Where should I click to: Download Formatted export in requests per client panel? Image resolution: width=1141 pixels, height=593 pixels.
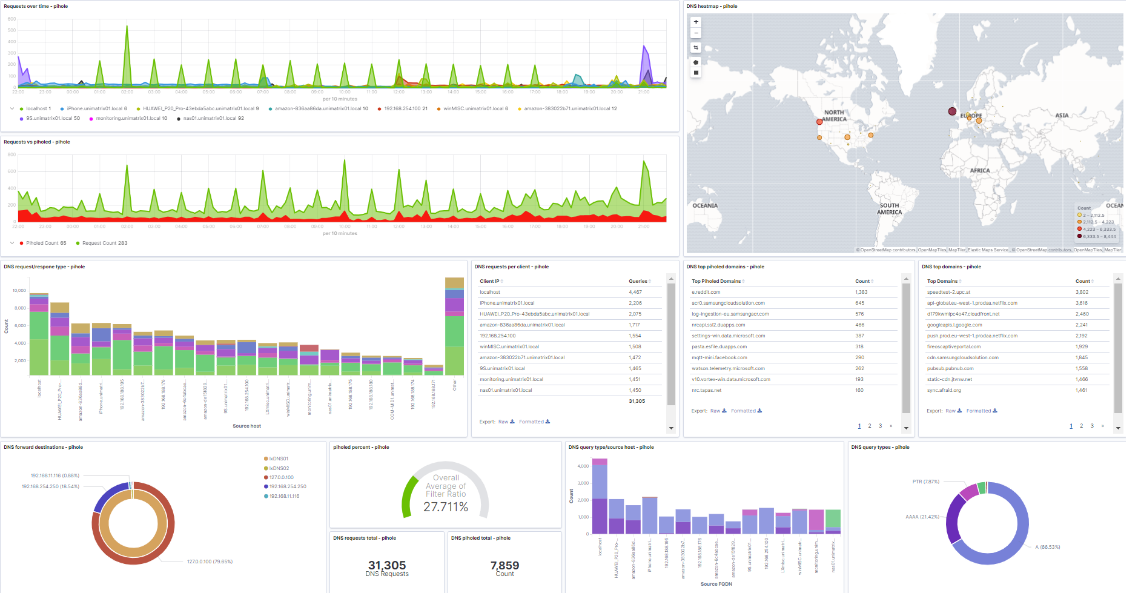pos(534,422)
